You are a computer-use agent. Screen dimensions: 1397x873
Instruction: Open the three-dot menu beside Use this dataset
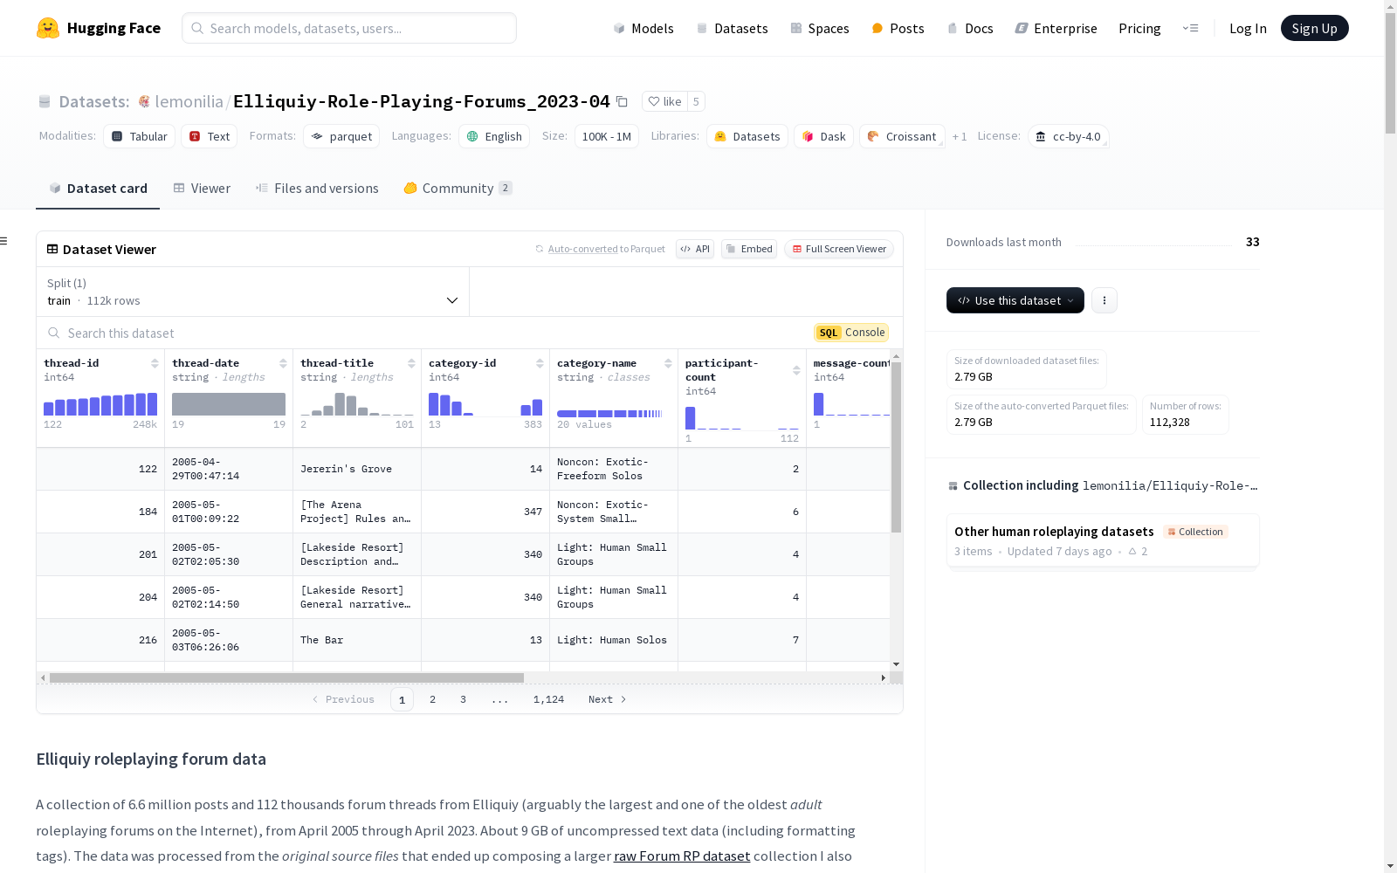point(1105,300)
